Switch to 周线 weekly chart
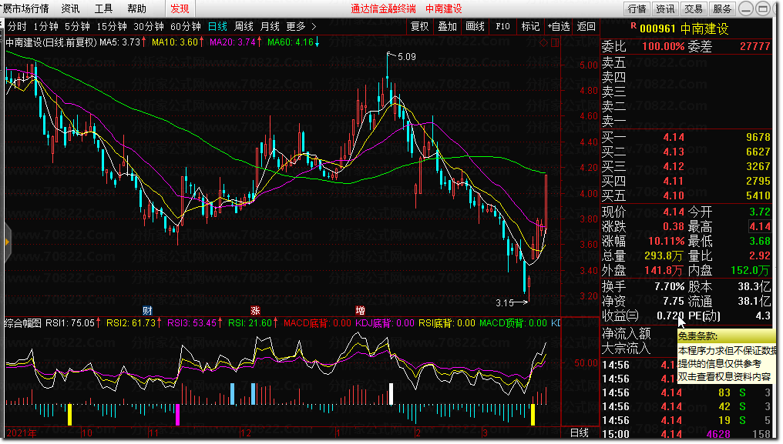This screenshot has width=783, height=444. (244, 26)
